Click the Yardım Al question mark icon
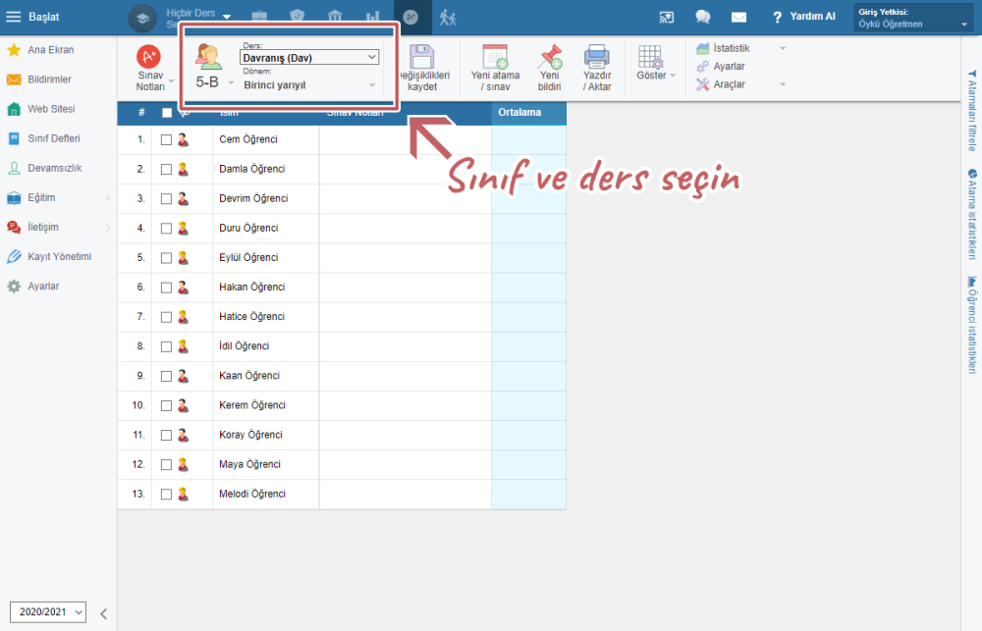The height and width of the screenshot is (631, 982). (x=777, y=18)
